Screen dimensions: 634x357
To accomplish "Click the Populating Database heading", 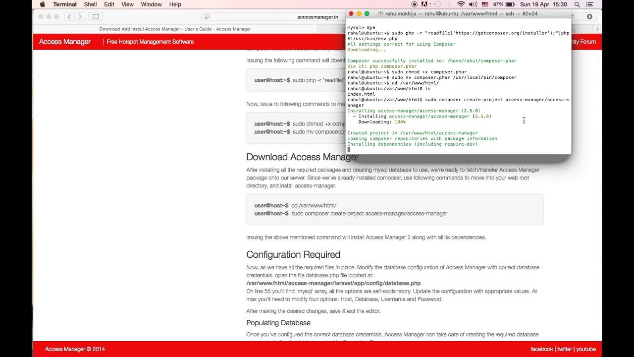I will point(278,323).
